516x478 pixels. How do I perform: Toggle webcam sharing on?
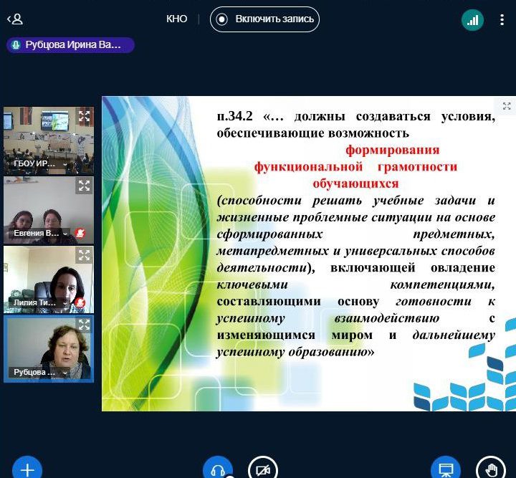[262, 469]
